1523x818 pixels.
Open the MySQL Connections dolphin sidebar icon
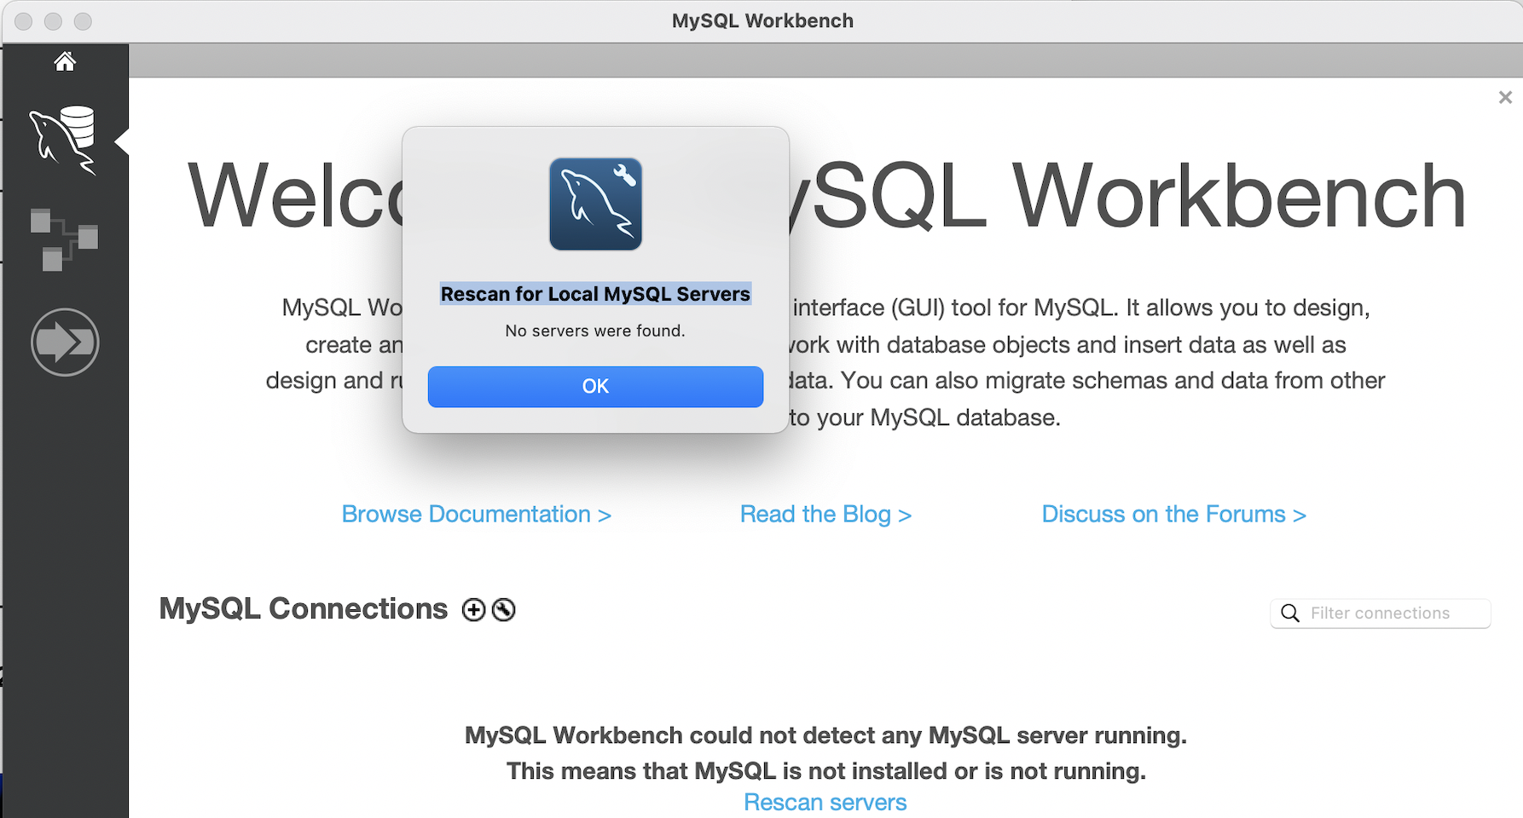point(64,141)
